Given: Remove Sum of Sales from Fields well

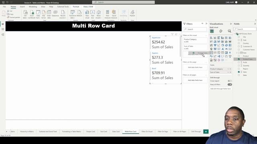Looking at the screenshot, I should (x=230, y=72).
